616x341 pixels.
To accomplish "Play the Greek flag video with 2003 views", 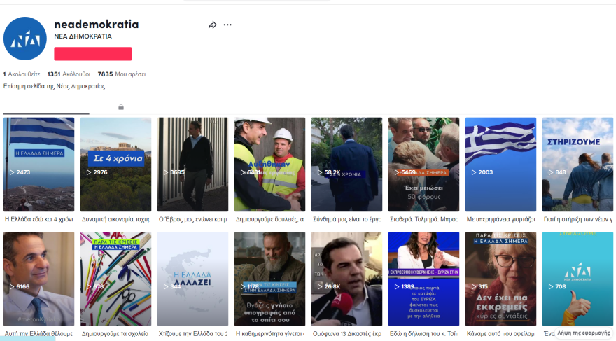I will 500,165.
